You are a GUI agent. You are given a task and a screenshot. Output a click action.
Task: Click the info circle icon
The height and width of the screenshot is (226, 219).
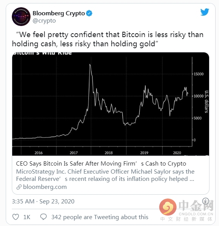pyautogui.click(x=206, y=201)
